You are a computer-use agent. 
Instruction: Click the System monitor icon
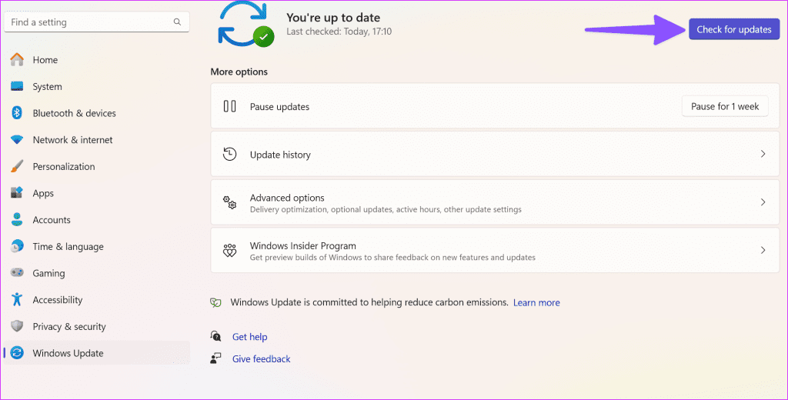[x=17, y=86]
